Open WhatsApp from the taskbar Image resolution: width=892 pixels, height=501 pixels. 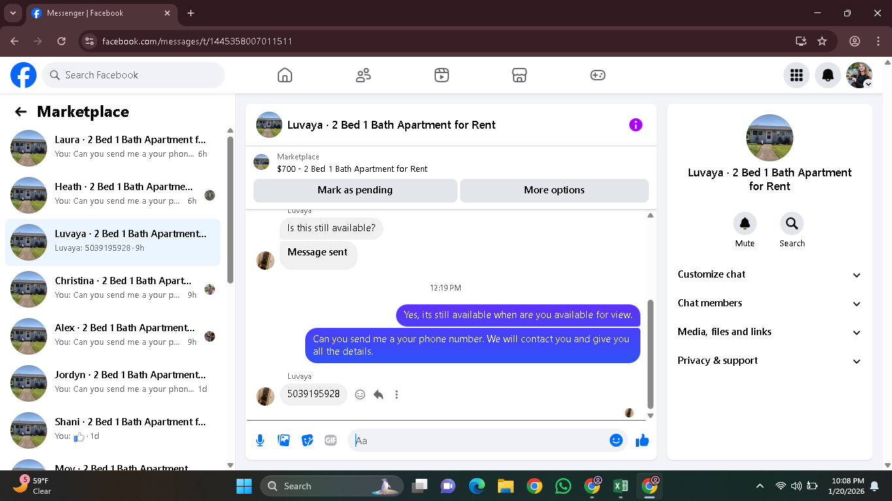(x=563, y=486)
